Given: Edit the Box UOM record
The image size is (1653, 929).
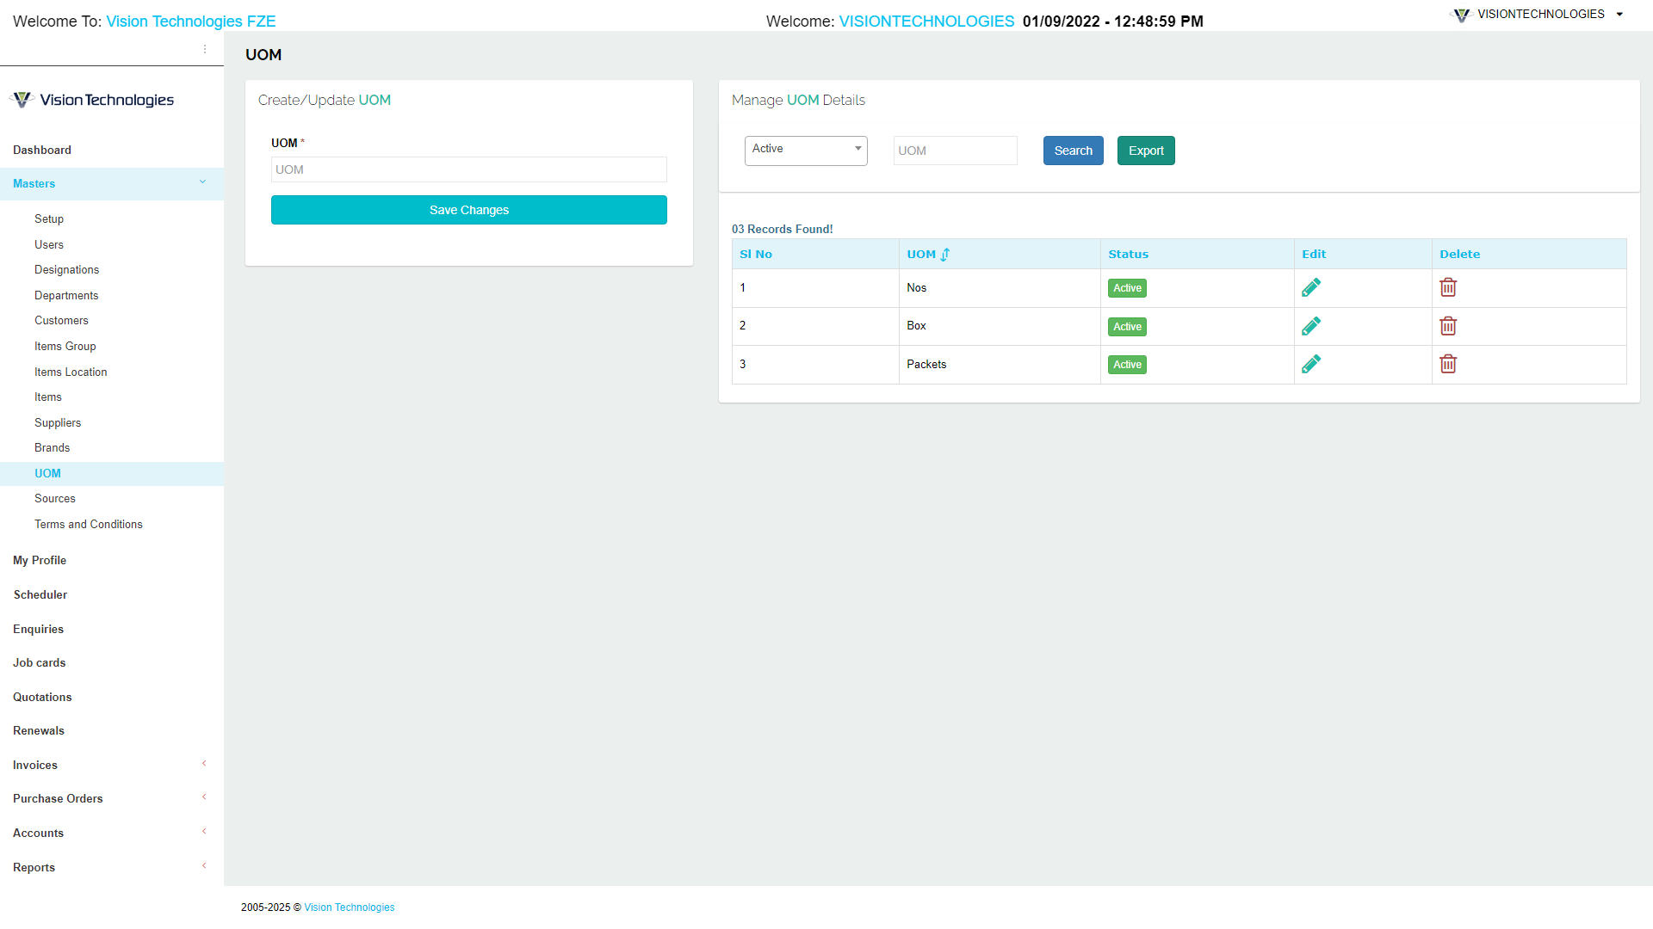Looking at the screenshot, I should point(1311,325).
